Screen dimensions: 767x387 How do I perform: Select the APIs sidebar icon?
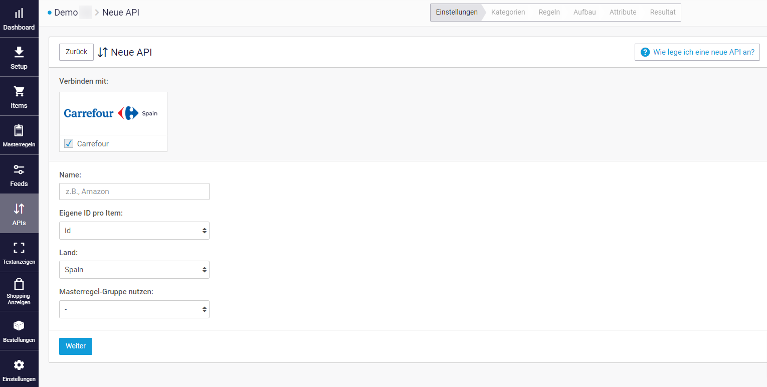19,209
